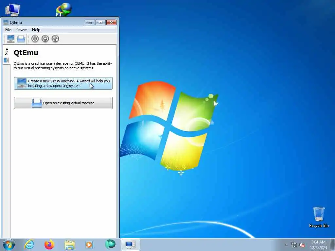Click the power on toolbar button
The image size is (335, 251).
pyautogui.click(x=35, y=39)
